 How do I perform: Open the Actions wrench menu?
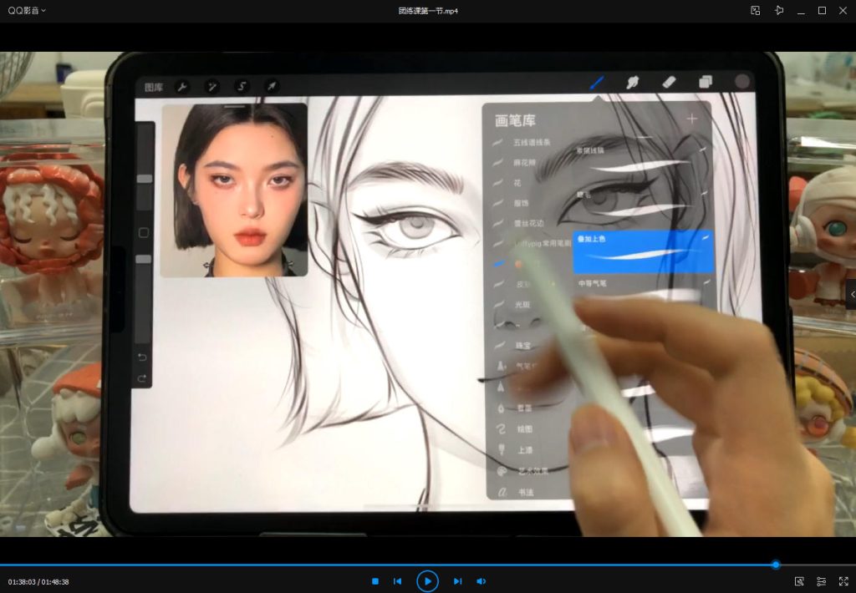[183, 86]
